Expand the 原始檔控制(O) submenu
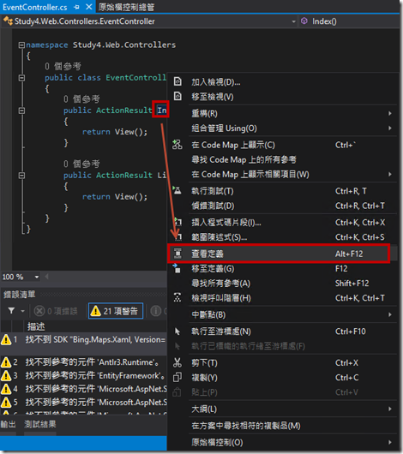This screenshot has width=403, height=454. coord(390,442)
